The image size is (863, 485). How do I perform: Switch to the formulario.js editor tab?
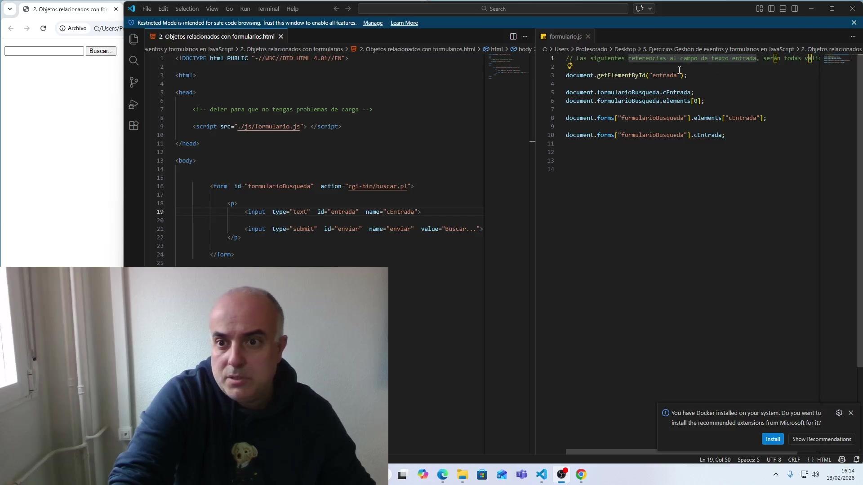click(565, 36)
